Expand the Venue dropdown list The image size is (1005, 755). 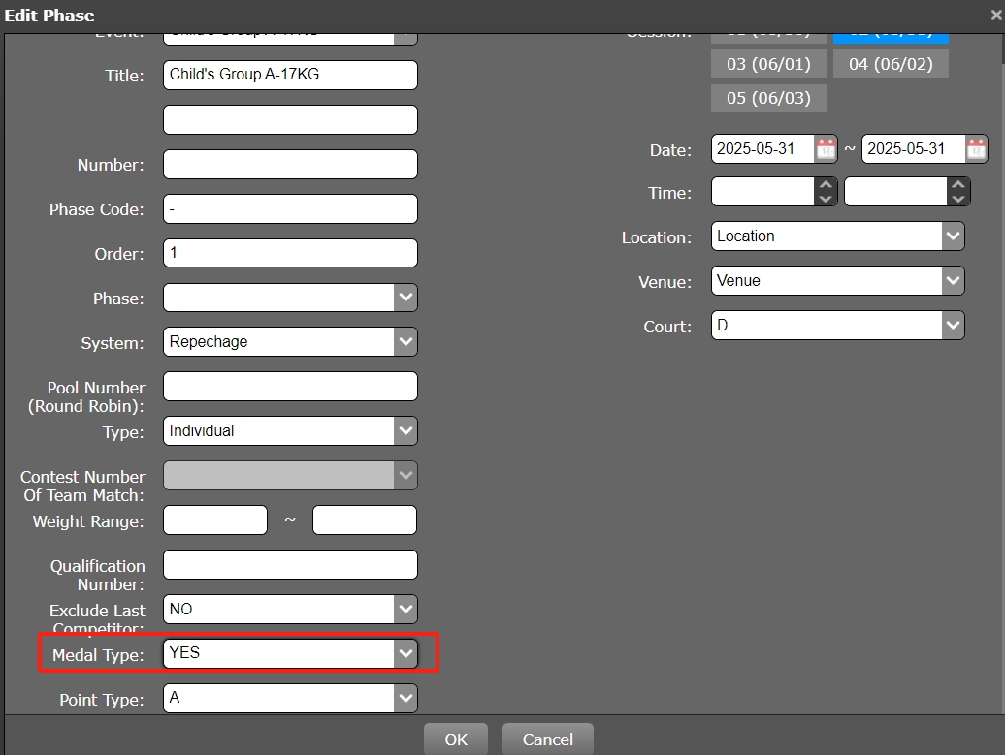[x=953, y=281]
